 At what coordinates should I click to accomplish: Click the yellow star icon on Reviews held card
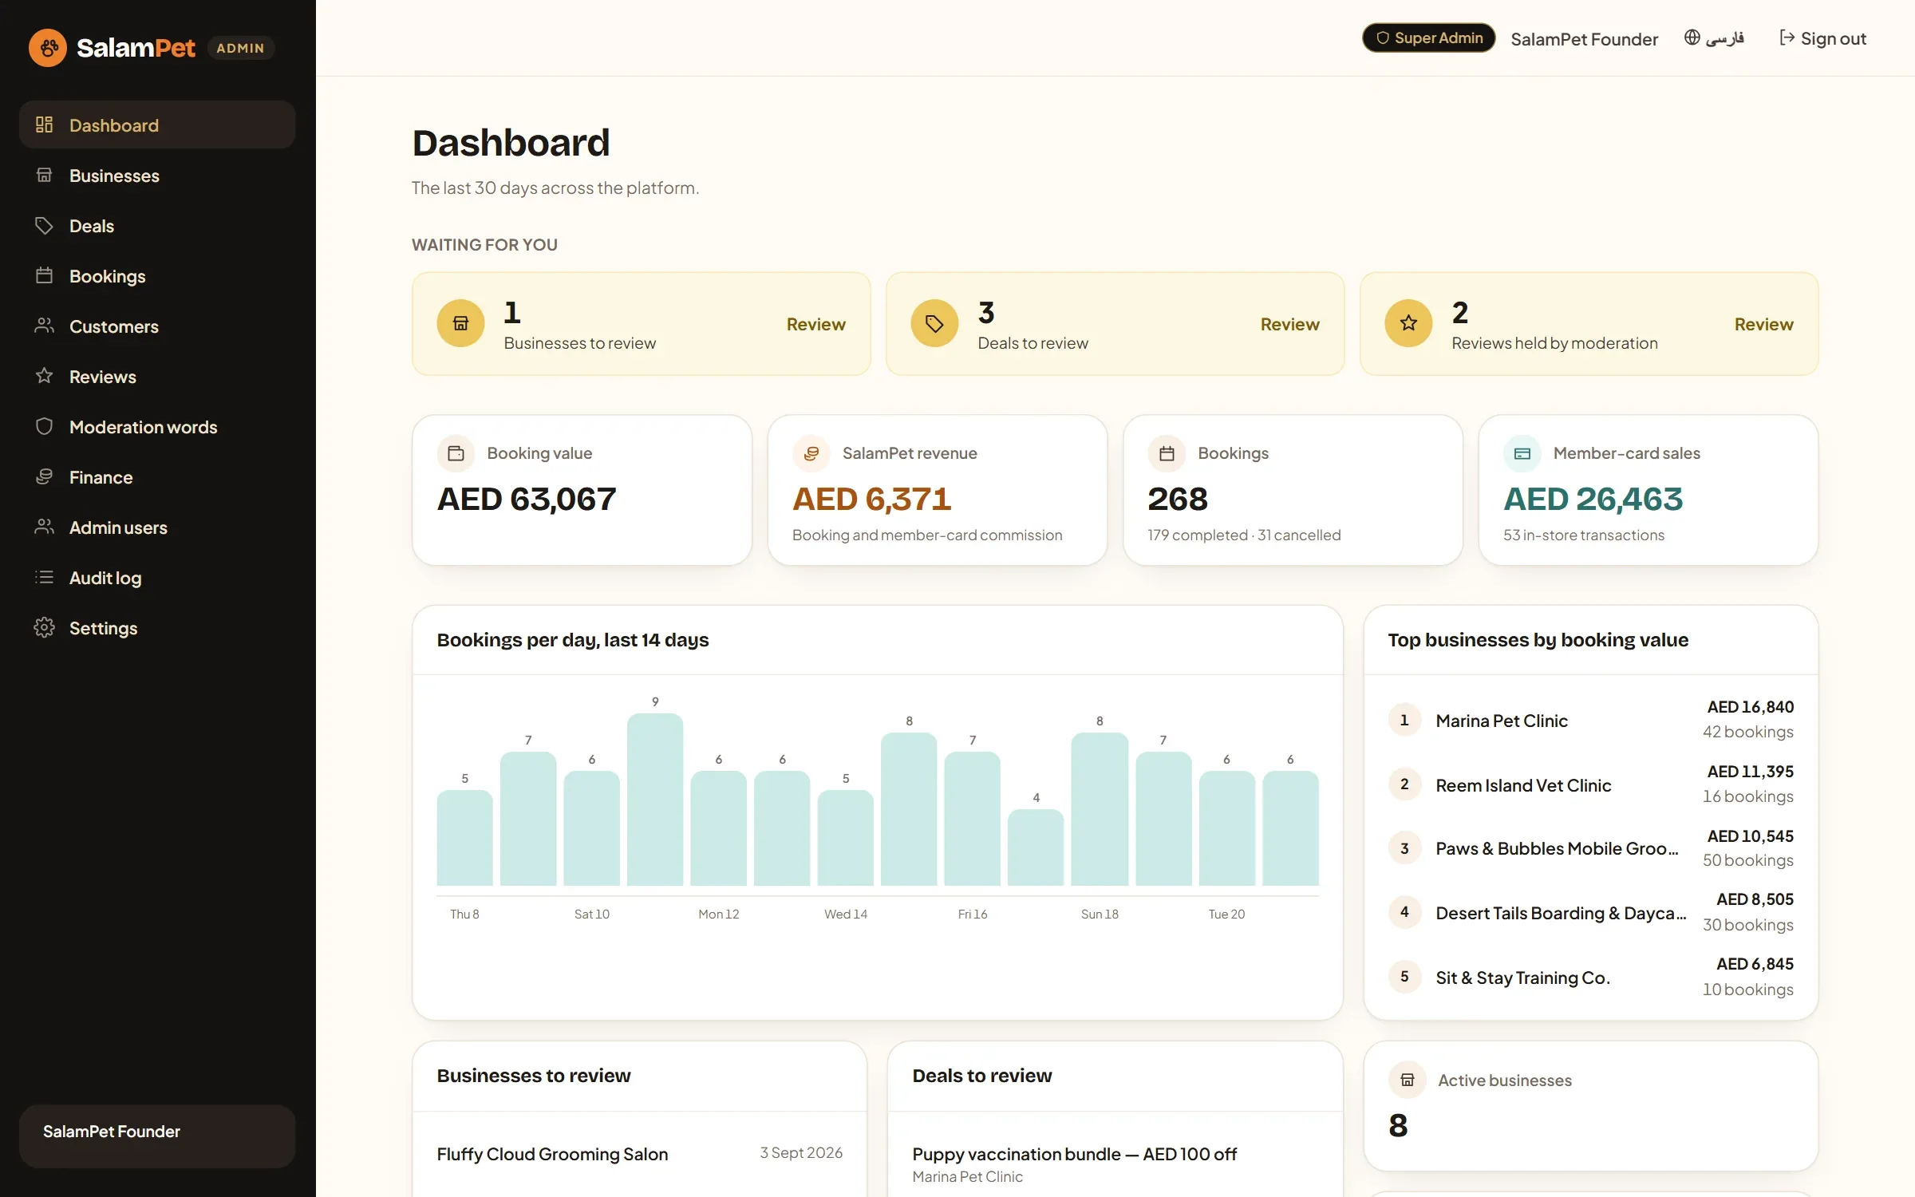point(1408,323)
